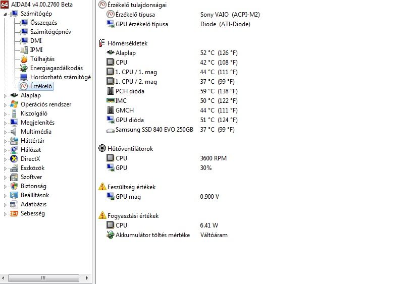Select the DirectX tree label
The image size is (420, 284).
click(x=30, y=159)
